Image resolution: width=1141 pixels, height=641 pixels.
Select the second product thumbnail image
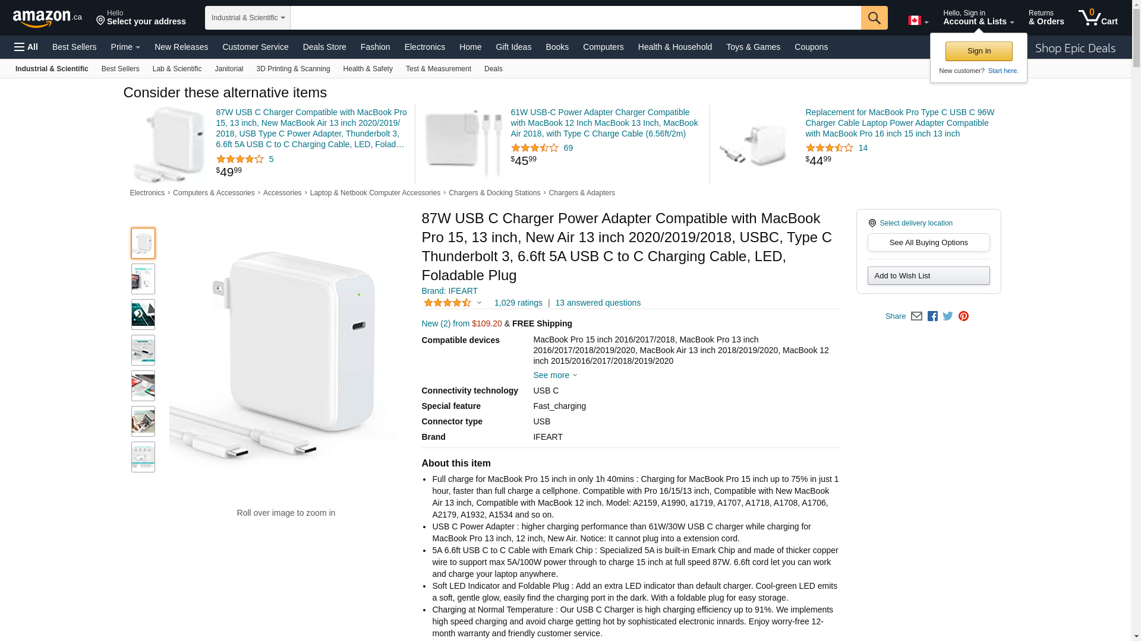[143, 279]
